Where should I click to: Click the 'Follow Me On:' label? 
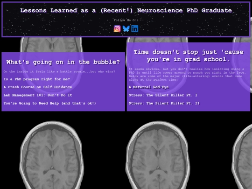coord(126,20)
